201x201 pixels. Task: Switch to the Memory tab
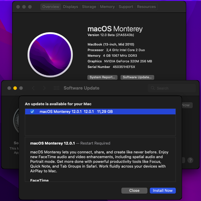tap(107, 7)
